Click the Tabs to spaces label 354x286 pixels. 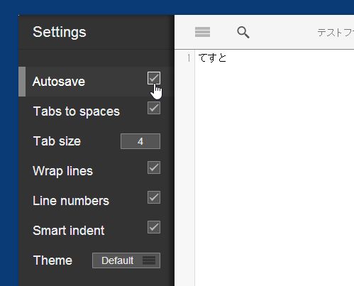click(x=77, y=111)
